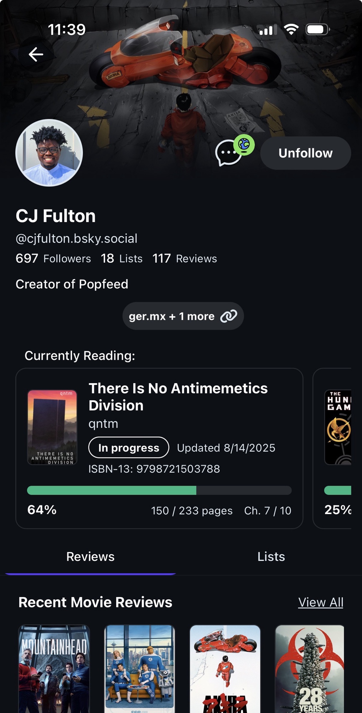Tap the In progress status badge
This screenshot has width=362, height=713.
tap(129, 448)
